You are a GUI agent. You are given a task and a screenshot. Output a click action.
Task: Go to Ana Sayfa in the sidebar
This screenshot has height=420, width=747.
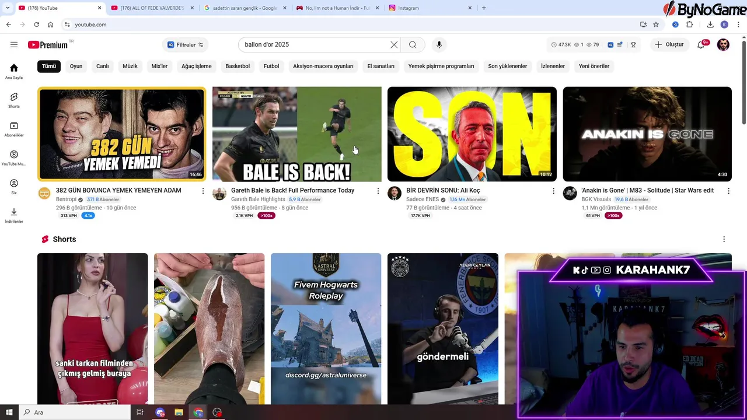click(x=14, y=71)
